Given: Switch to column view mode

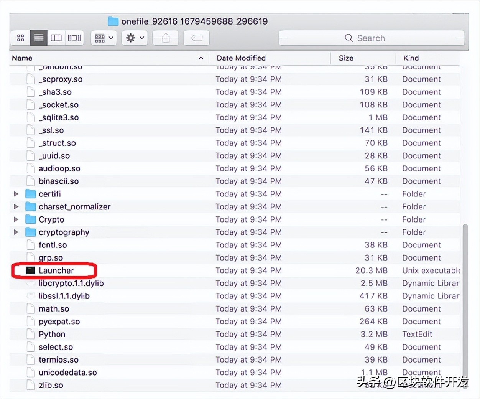Looking at the screenshot, I should [56, 38].
